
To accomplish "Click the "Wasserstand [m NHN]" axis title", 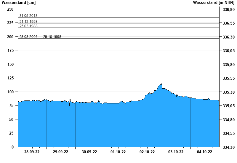I will click(214, 3).
